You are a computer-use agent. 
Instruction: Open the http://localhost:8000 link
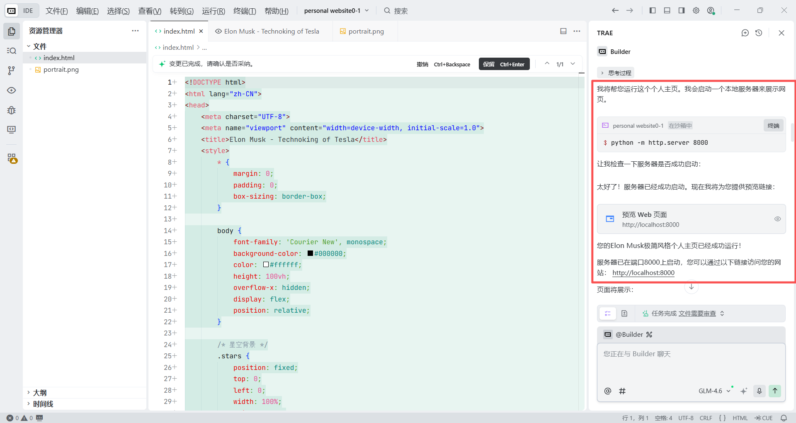coord(643,273)
